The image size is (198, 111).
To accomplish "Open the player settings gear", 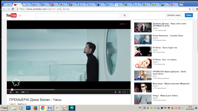I will click(x=120, y=92).
